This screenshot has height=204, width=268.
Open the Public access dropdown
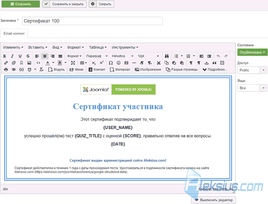point(252,70)
